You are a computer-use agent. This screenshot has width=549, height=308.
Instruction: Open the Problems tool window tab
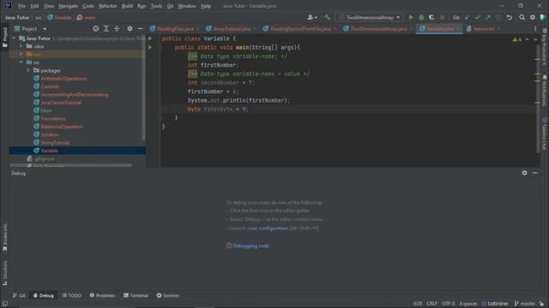102,295
